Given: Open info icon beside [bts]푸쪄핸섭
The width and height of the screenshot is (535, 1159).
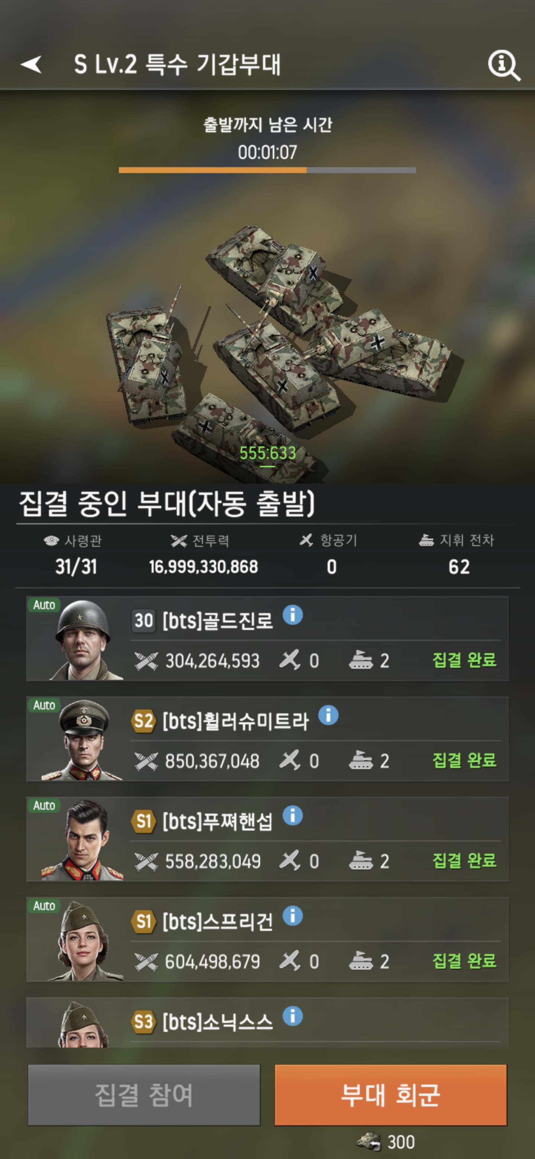Looking at the screenshot, I should 292,815.
